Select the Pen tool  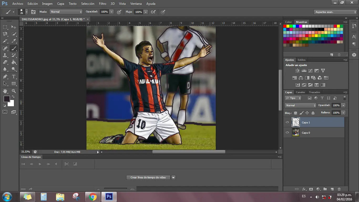[x=5, y=77]
